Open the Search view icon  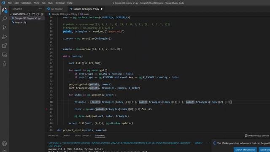5,19
